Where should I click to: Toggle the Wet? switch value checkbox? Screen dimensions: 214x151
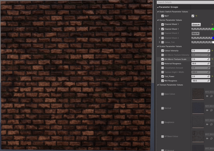click(x=193, y=16)
